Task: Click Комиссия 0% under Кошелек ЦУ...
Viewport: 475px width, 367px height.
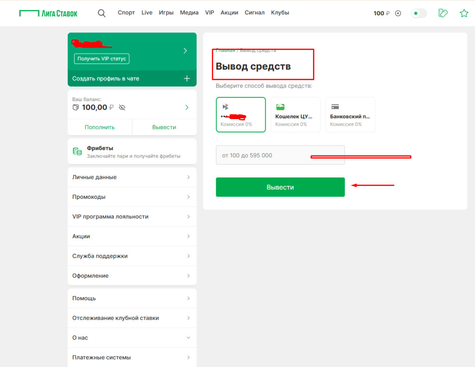Action: (291, 124)
